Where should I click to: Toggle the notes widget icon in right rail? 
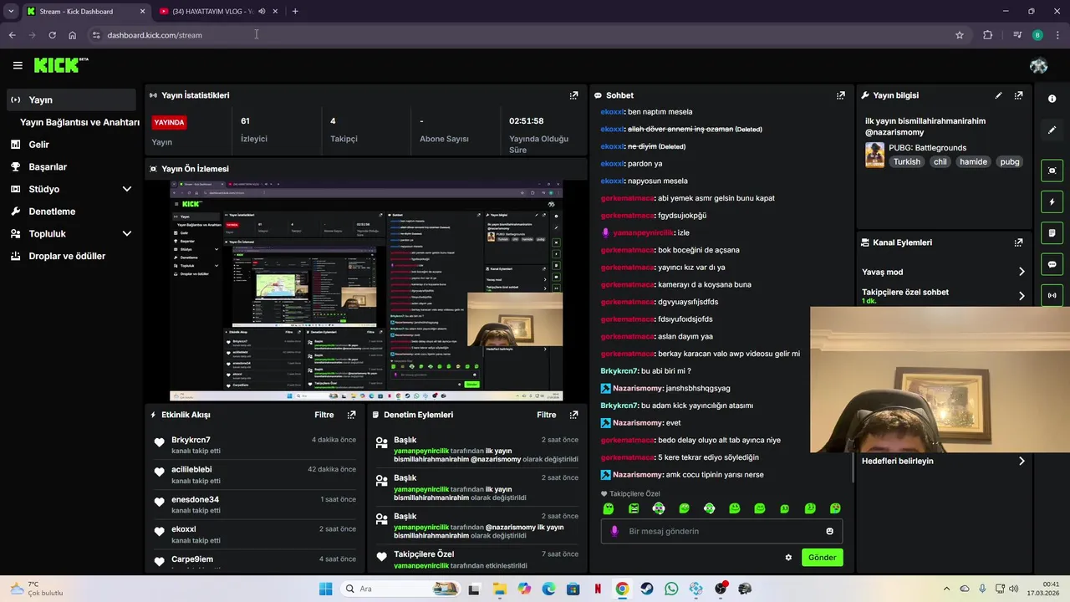click(x=1052, y=232)
